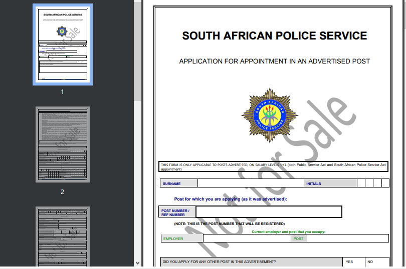Click the South African Police Service emblem

[270, 115]
